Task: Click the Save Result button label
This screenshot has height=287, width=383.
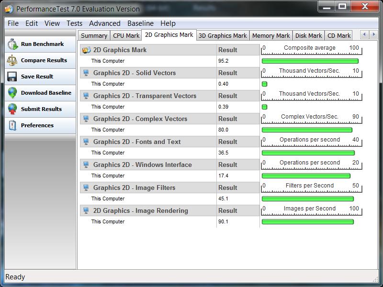Action: point(37,77)
